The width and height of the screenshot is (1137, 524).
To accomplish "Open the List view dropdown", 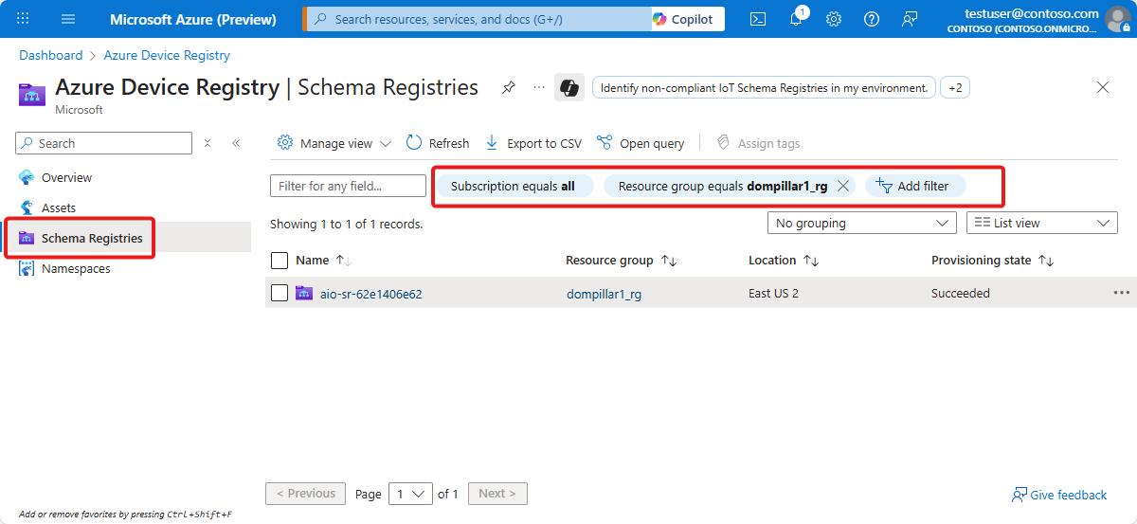I will [x=1041, y=223].
